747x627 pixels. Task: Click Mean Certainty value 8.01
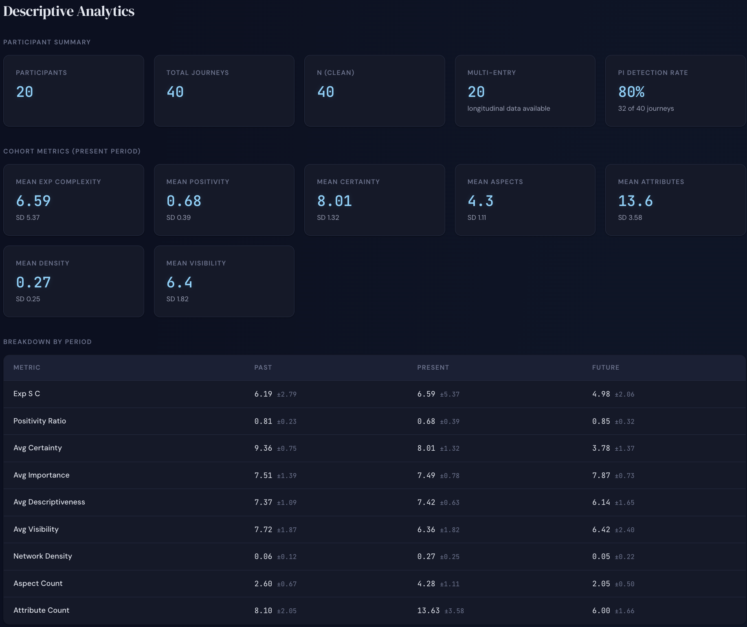334,201
